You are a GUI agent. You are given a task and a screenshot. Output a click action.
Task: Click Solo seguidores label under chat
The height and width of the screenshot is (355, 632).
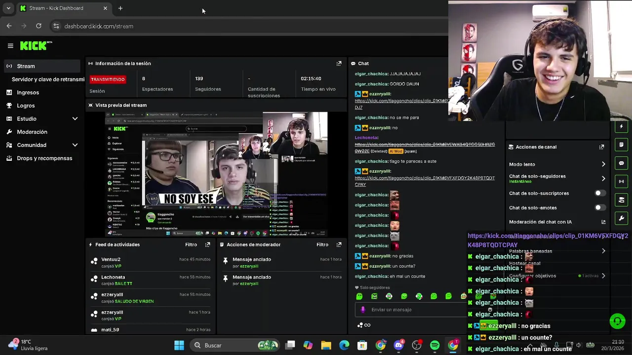(375, 287)
